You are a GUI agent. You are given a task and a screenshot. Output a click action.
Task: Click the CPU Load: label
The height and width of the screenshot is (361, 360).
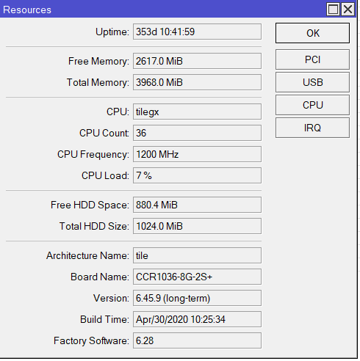[x=105, y=175]
